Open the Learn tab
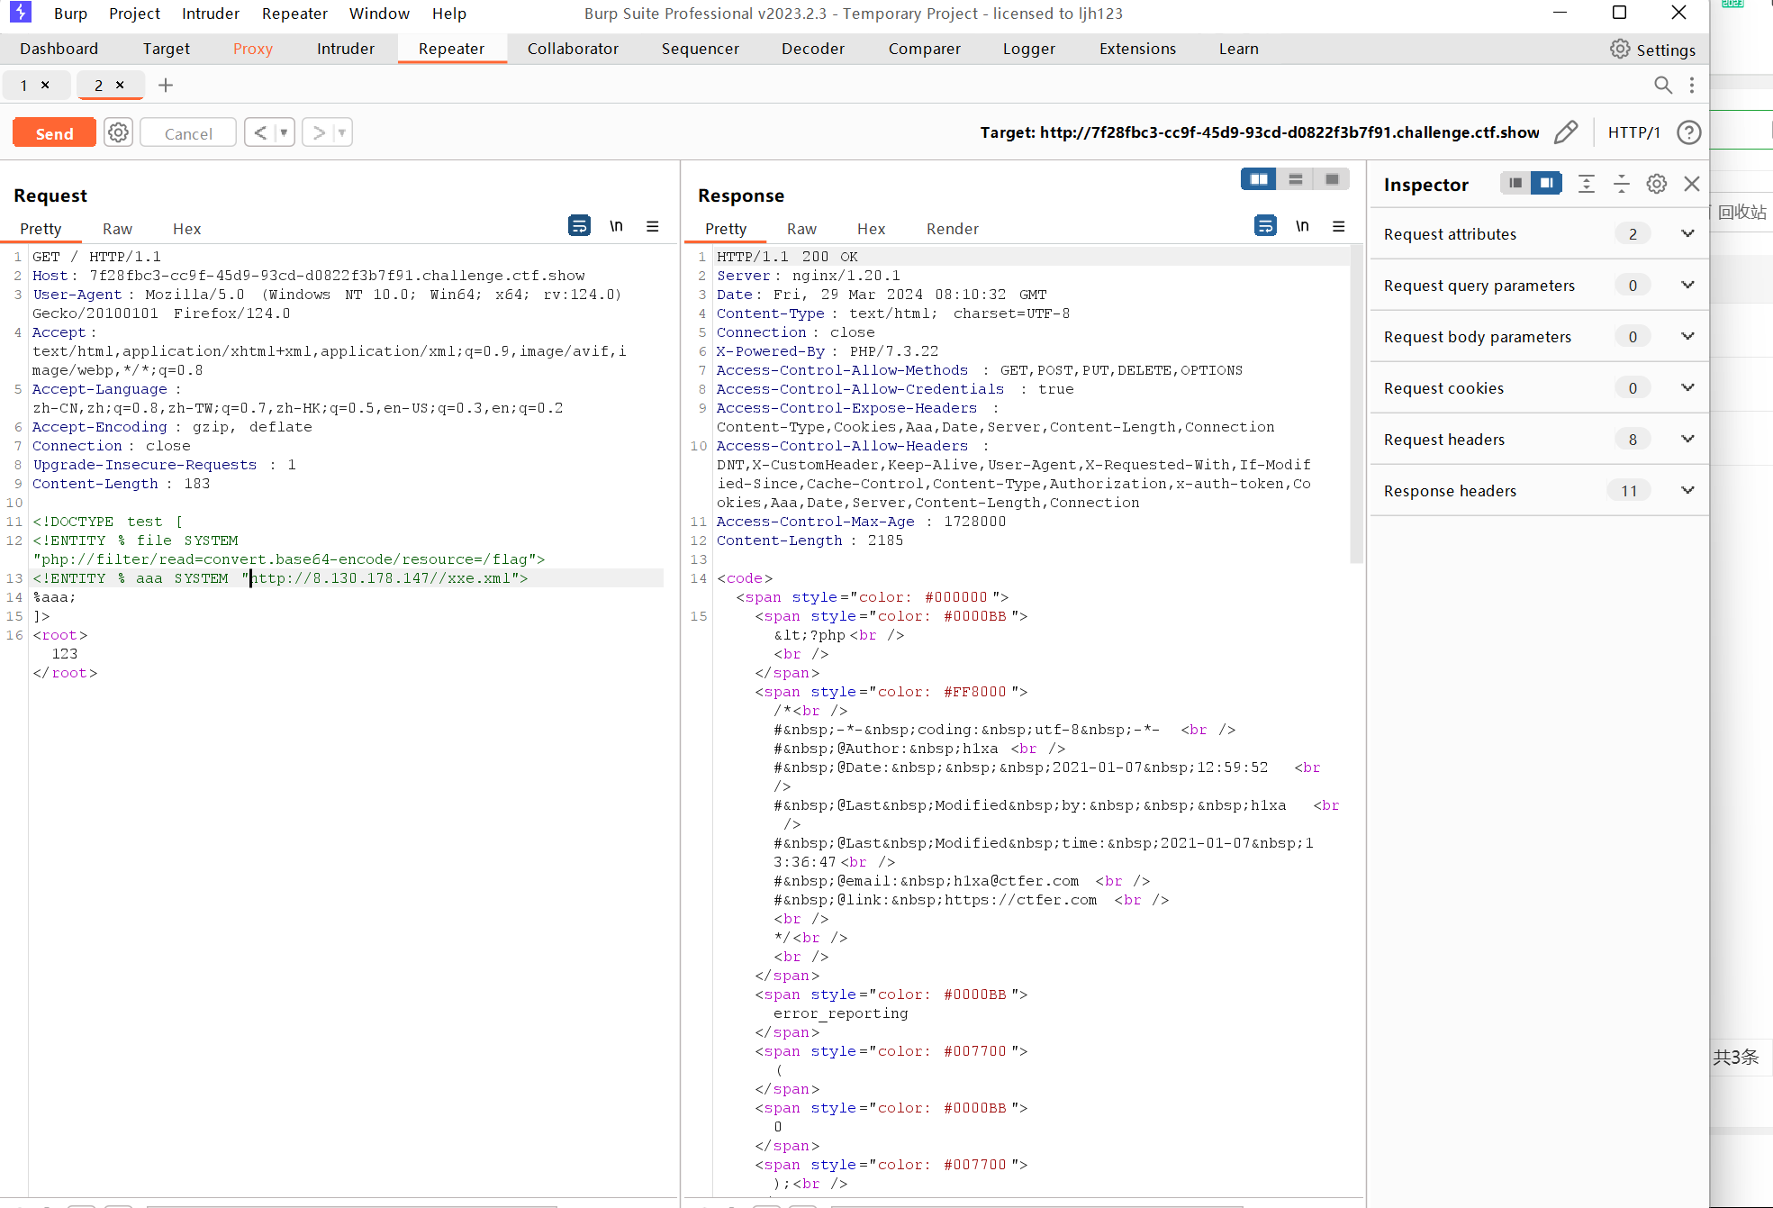The height and width of the screenshot is (1208, 1773). (1238, 49)
